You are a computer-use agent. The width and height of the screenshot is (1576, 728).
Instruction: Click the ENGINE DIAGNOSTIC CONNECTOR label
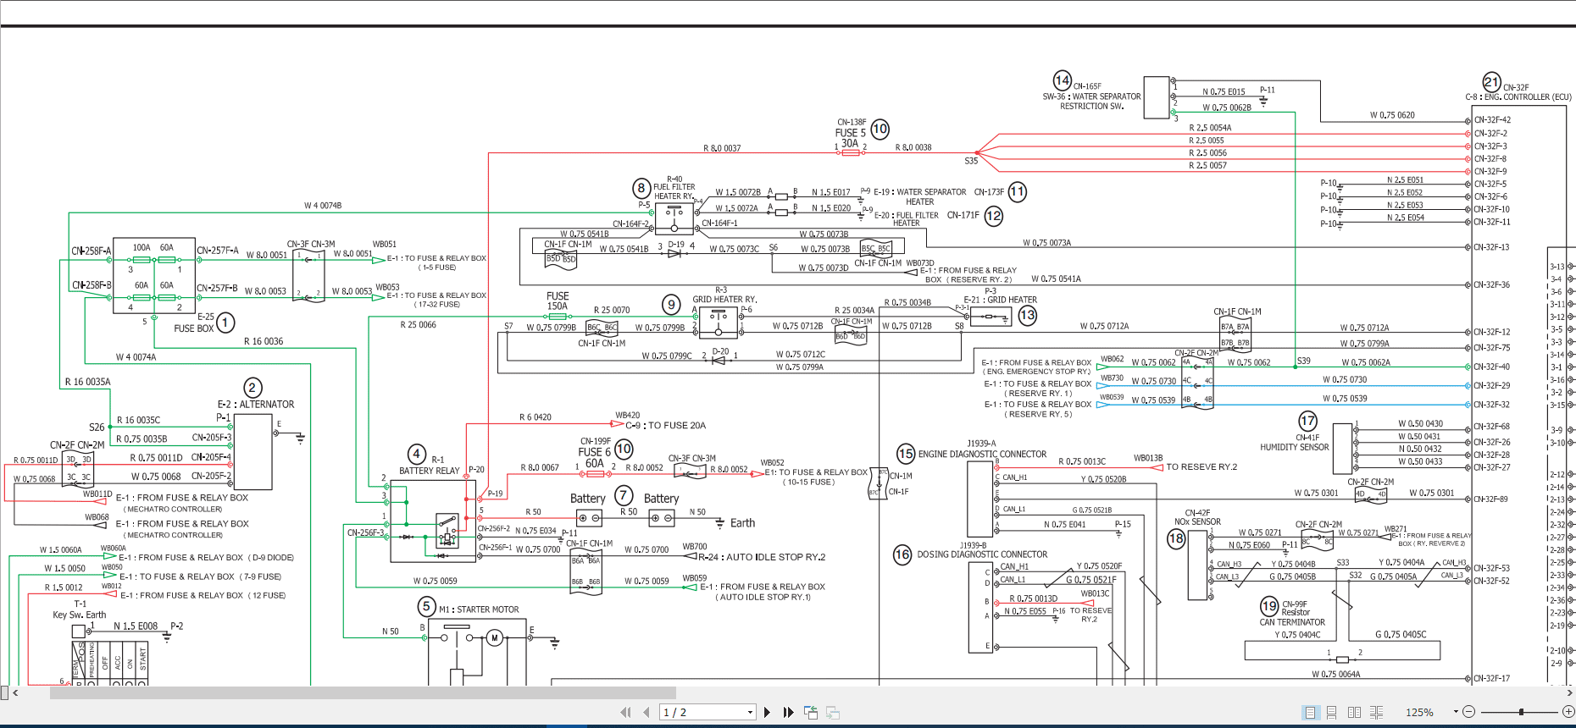coord(982,455)
